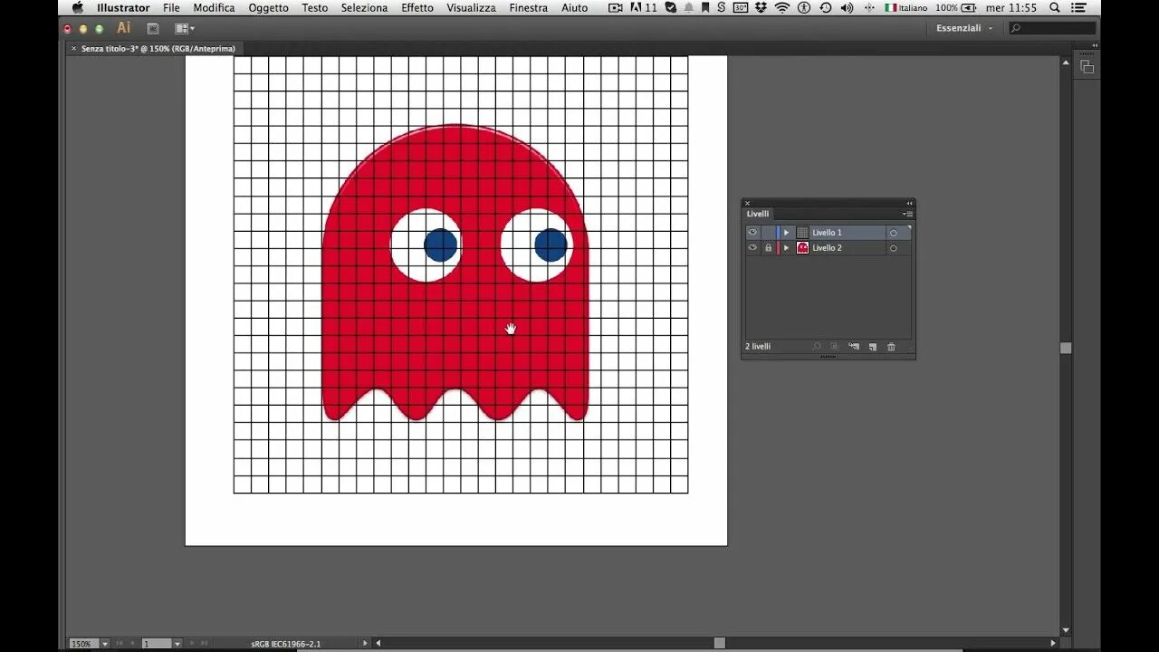The height and width of the screenshot is (652, 1159).
Task: Click the delete layer trash icon
Action: pyautogui.click(x=891, y=347)
